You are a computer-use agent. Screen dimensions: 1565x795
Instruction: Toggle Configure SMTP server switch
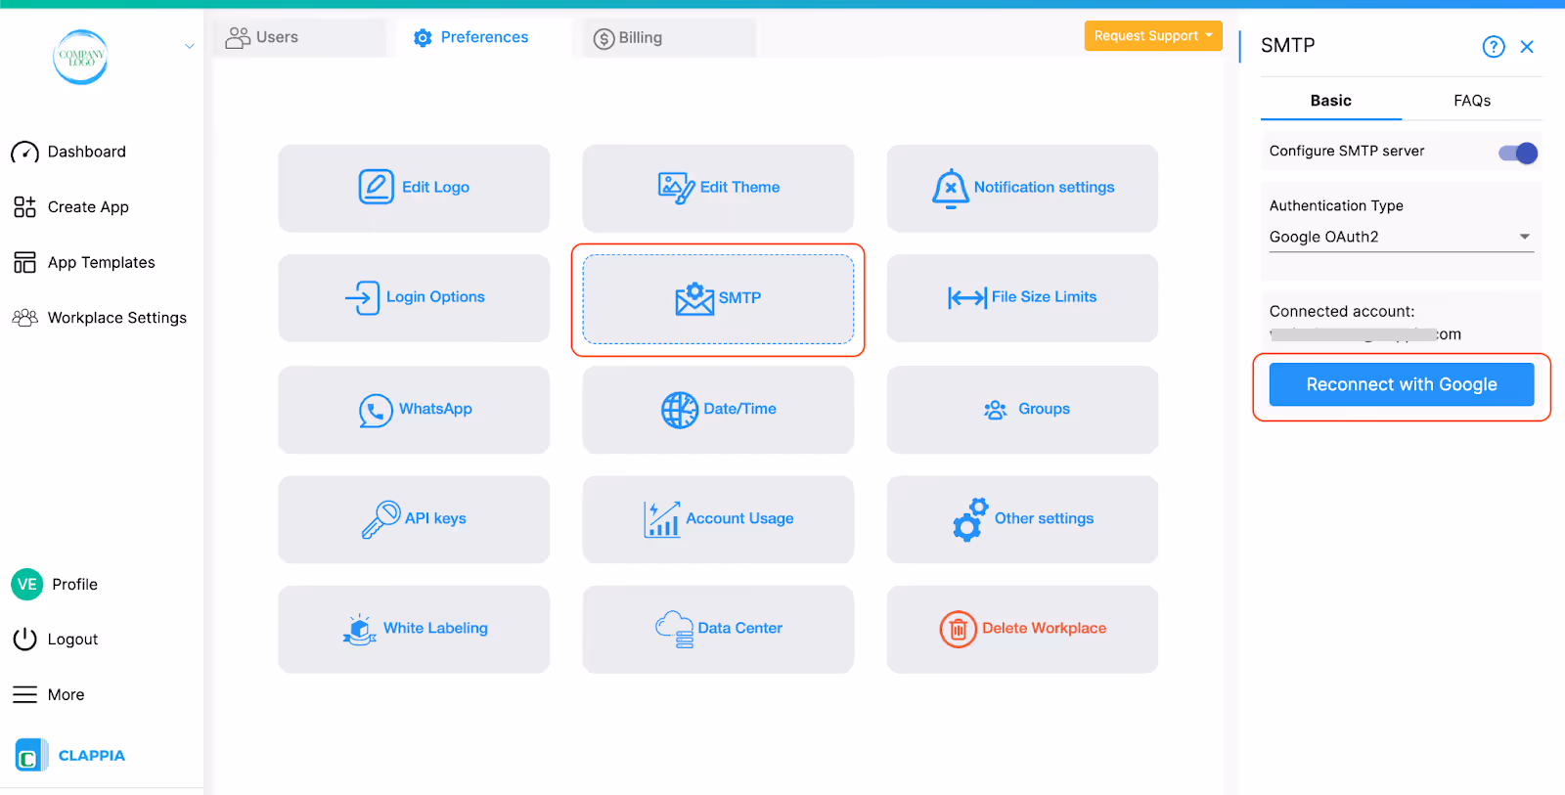pos(1518,153)
